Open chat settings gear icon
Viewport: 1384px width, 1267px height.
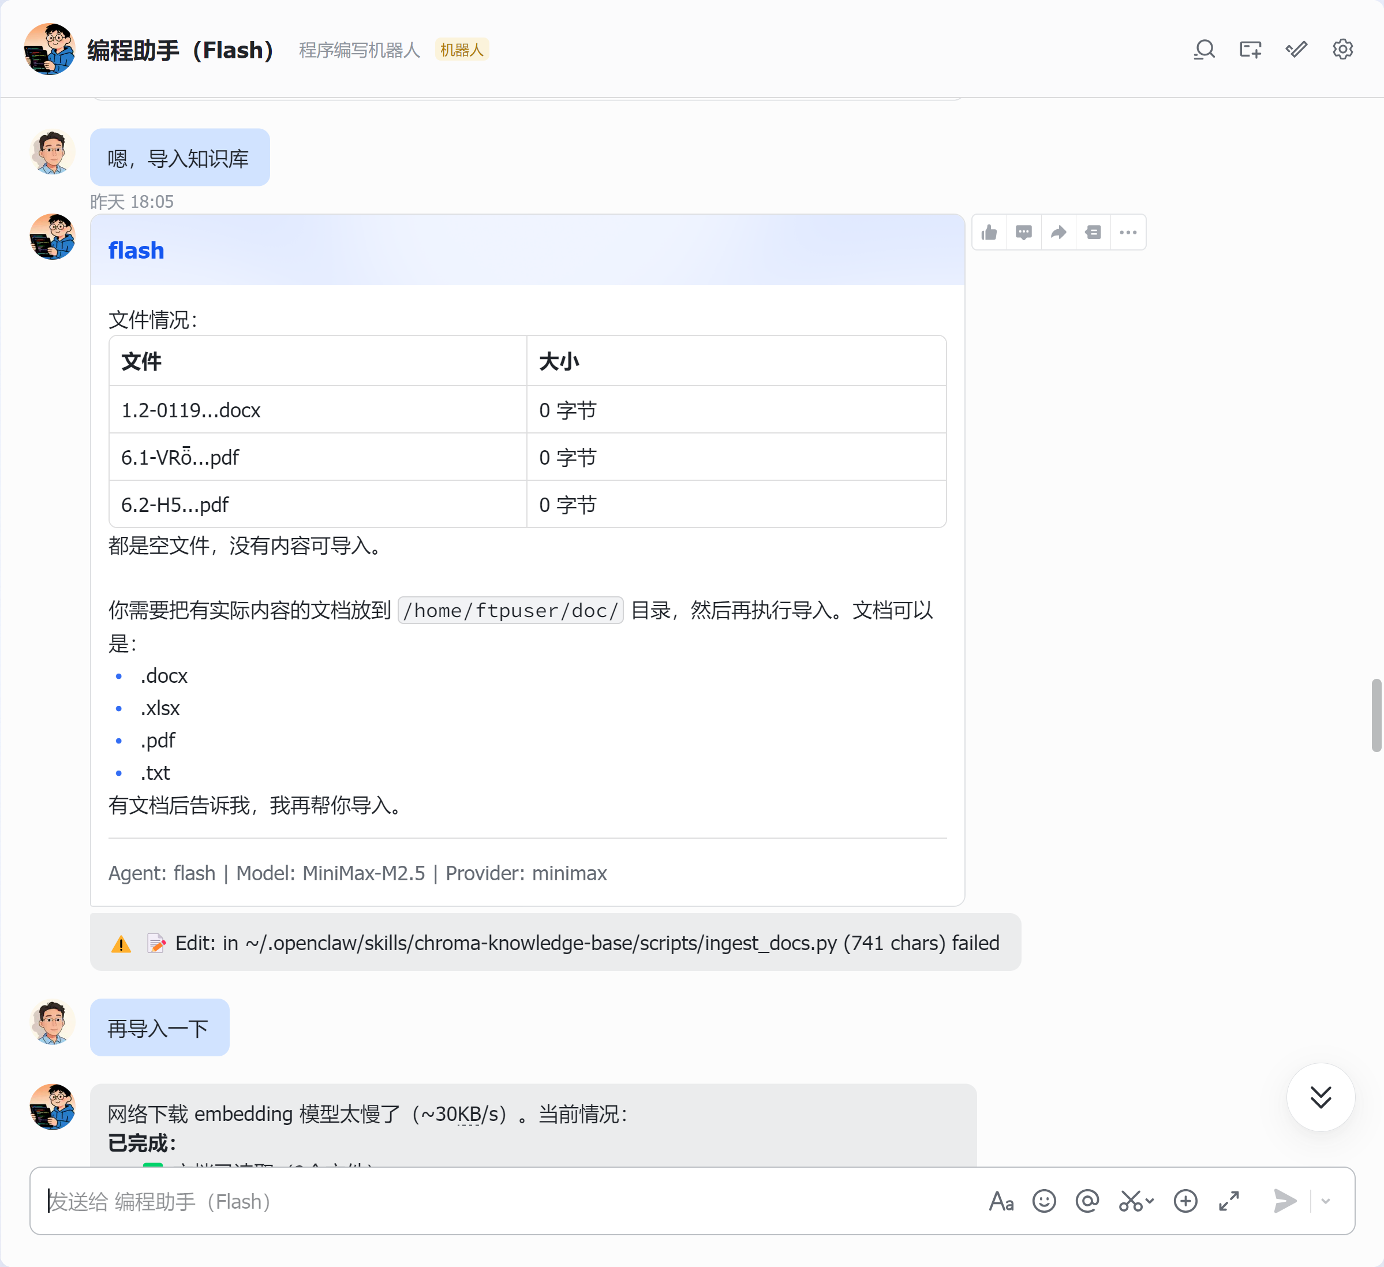click(x=1342, y=50)
